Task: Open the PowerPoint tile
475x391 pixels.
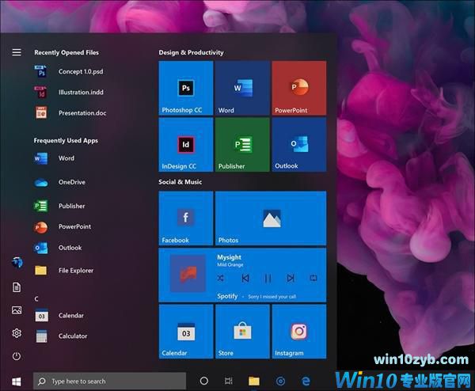Action: pyautogui.click(x=298, y=88)
